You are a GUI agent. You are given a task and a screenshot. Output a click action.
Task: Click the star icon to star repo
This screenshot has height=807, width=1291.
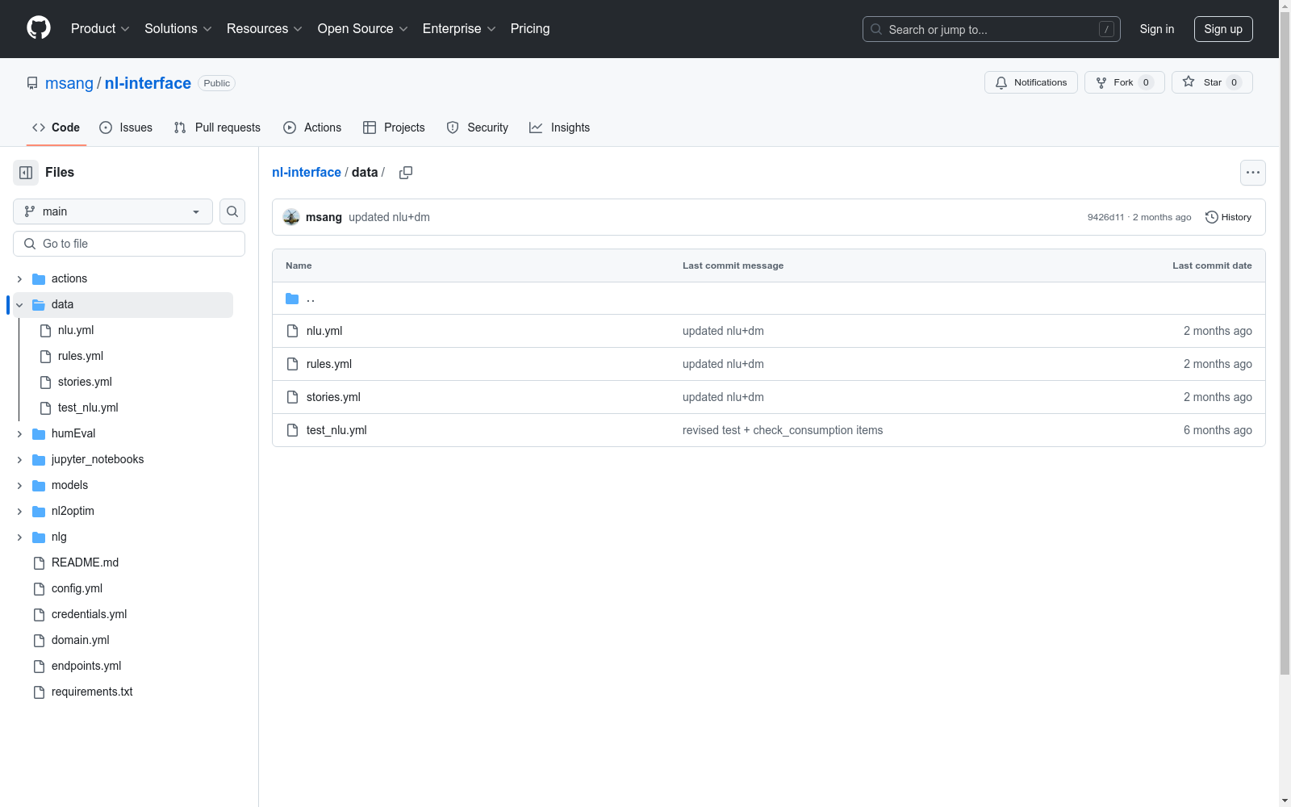tap(1189, 82)
